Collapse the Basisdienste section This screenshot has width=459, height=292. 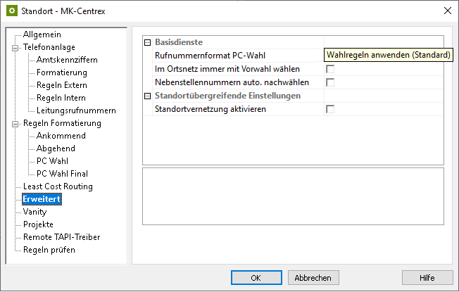click(x=147, y=42)
